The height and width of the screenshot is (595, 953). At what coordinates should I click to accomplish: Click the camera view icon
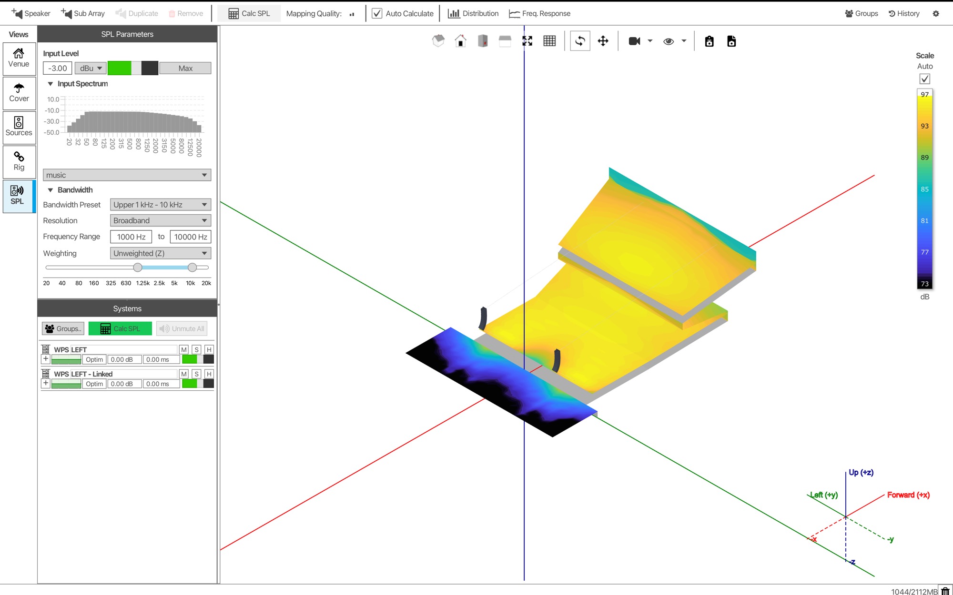[634, 41]
